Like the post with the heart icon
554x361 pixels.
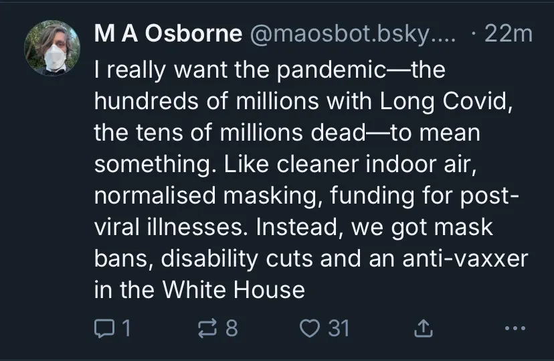tap(311, 328)
